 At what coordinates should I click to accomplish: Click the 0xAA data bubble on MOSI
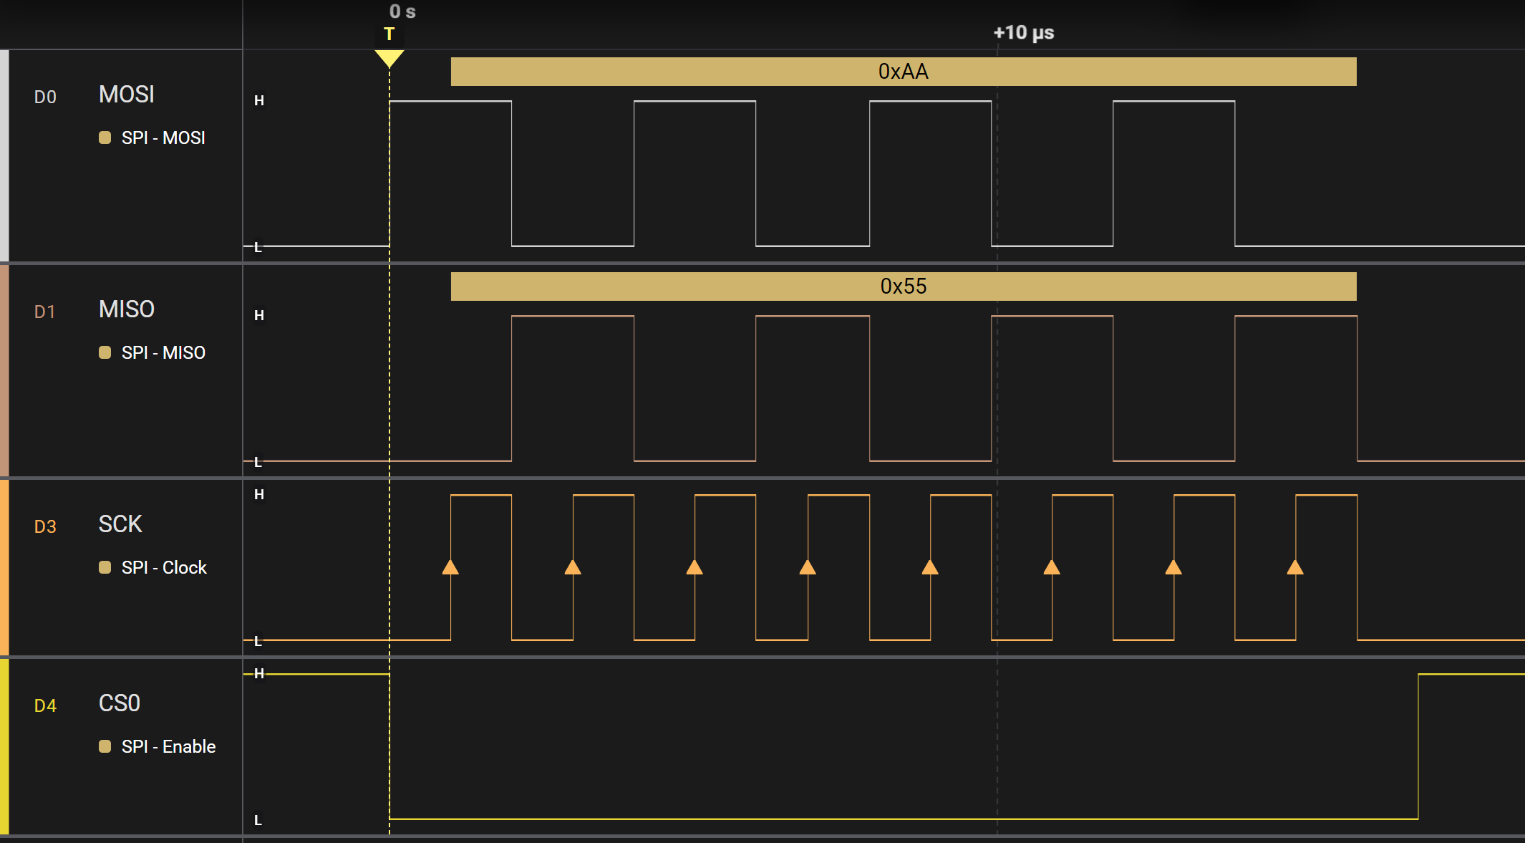(x=903, y=71)
